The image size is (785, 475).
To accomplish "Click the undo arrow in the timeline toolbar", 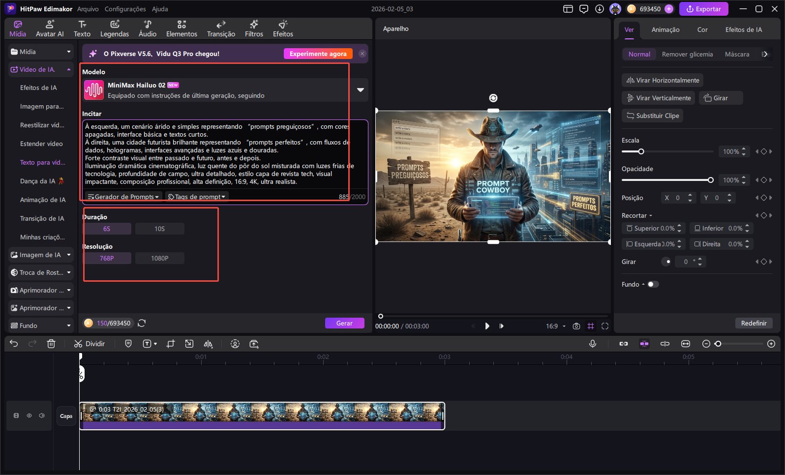I will (14, 344).
